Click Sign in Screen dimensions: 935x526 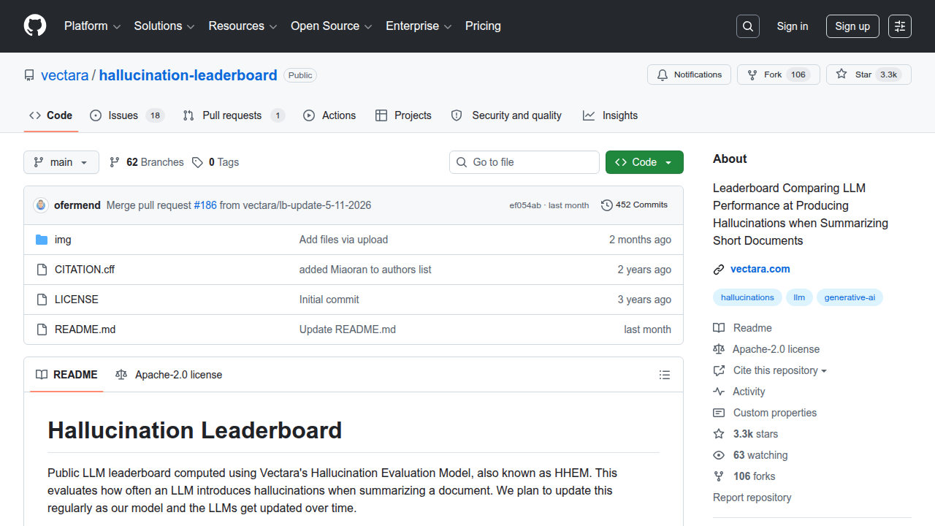pyautogui.click(x=793, y=26)
